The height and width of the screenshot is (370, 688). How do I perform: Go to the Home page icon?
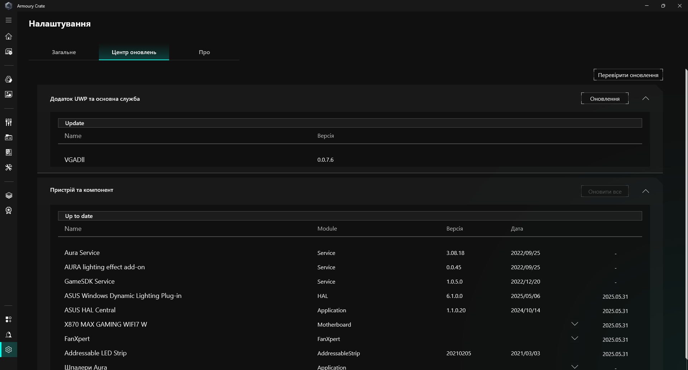click(x=9, y=36)
